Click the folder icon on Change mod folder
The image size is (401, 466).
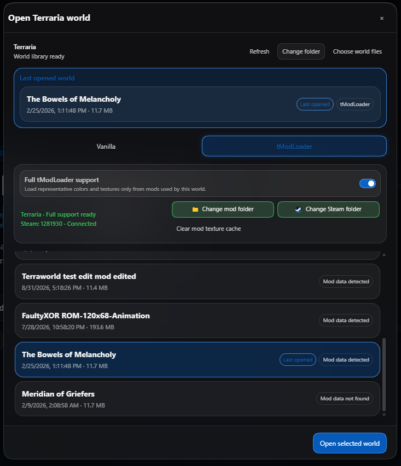click(195, 209)
